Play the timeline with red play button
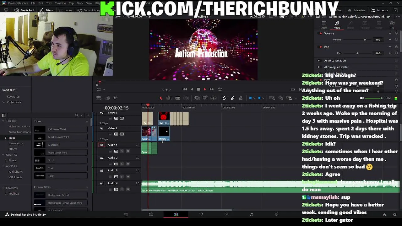This screenshot has height=226, width=402. [x=205, y=89]
